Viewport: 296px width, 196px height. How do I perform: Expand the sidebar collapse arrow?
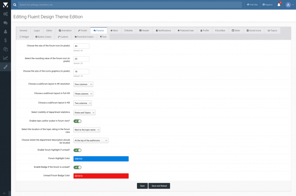point(10,193)
